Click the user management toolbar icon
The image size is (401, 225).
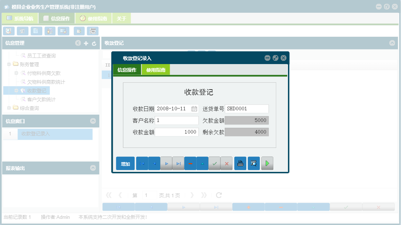click(x=50, y=31)
